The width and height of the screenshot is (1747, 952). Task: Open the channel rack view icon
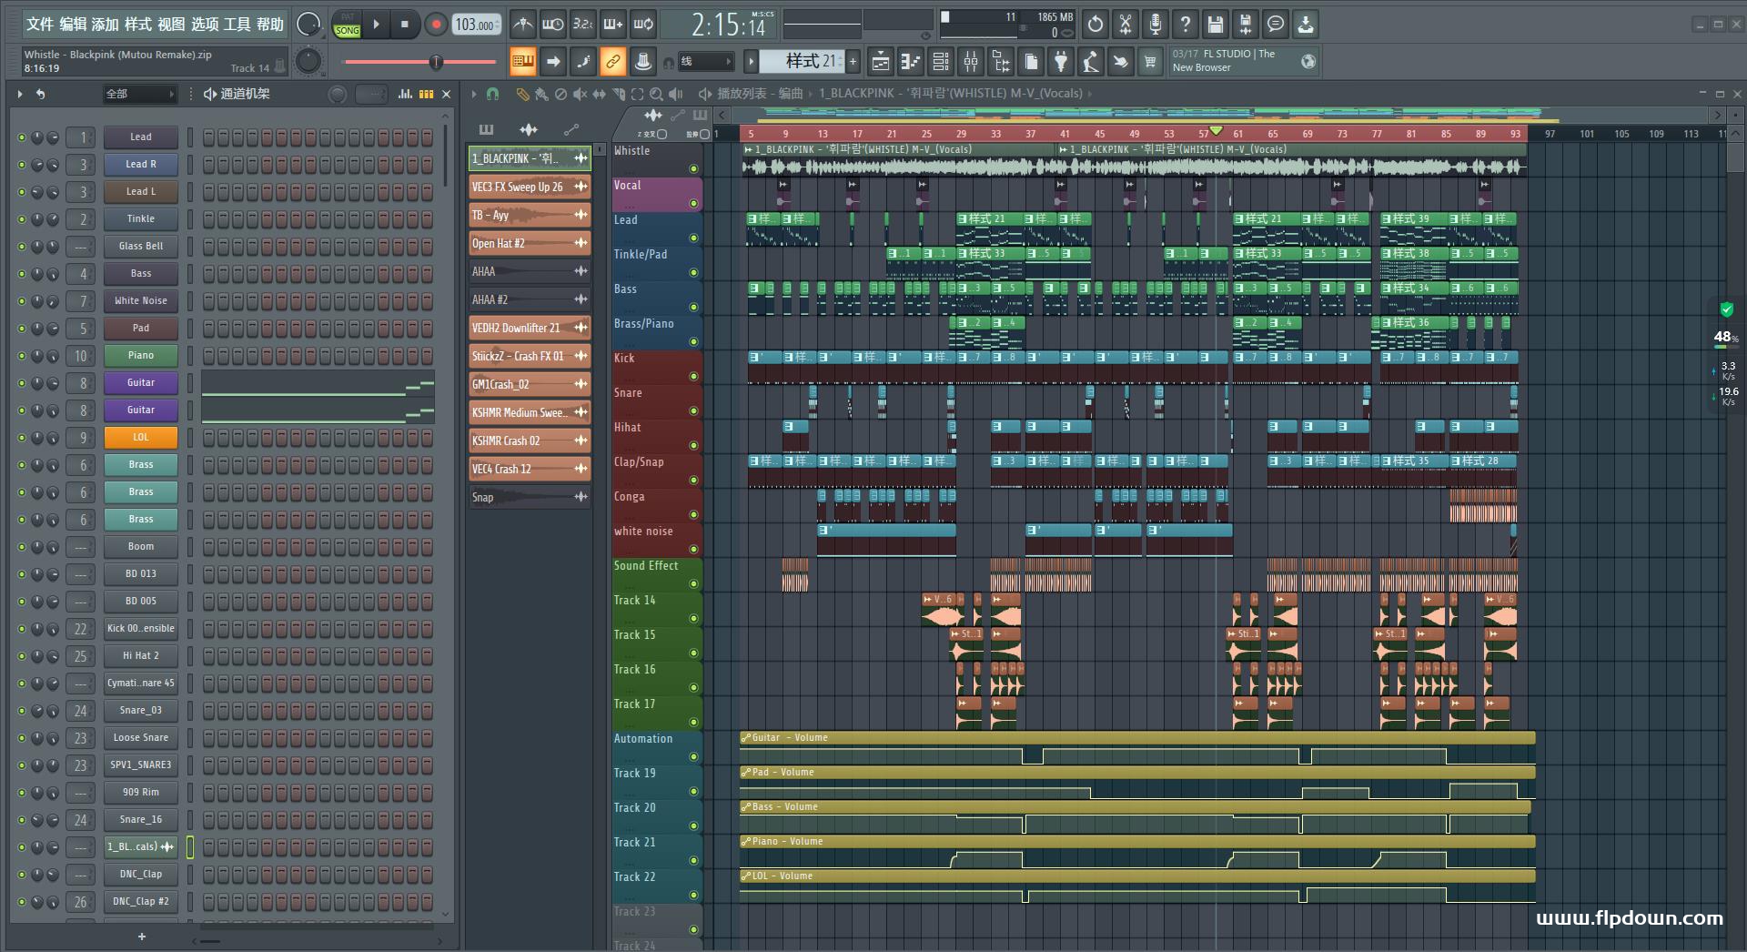pos(941,62)
